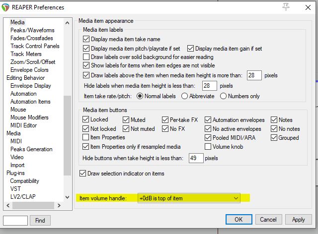Image resolution: width=318 pixels, height=234 pixels.
Task: Toggle Draw labels above the item checkbox
Action: (86, 75)
